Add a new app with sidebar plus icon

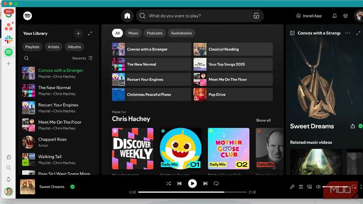[9, 63]
